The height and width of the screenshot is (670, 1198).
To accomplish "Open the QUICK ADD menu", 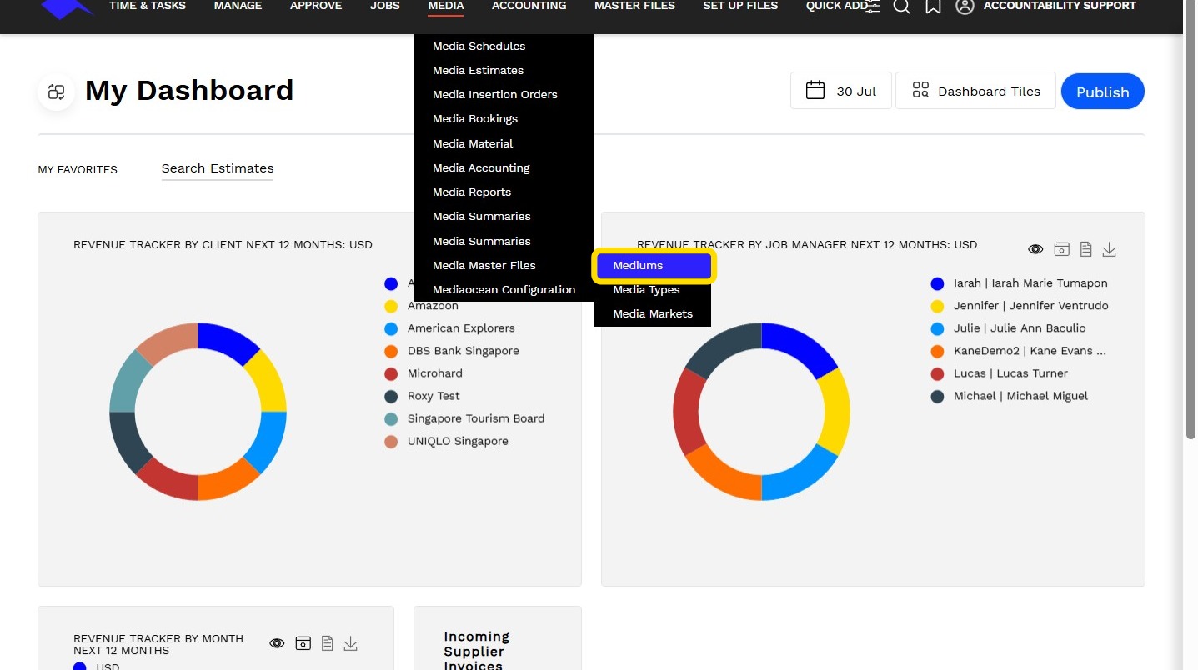I will 836,6.
